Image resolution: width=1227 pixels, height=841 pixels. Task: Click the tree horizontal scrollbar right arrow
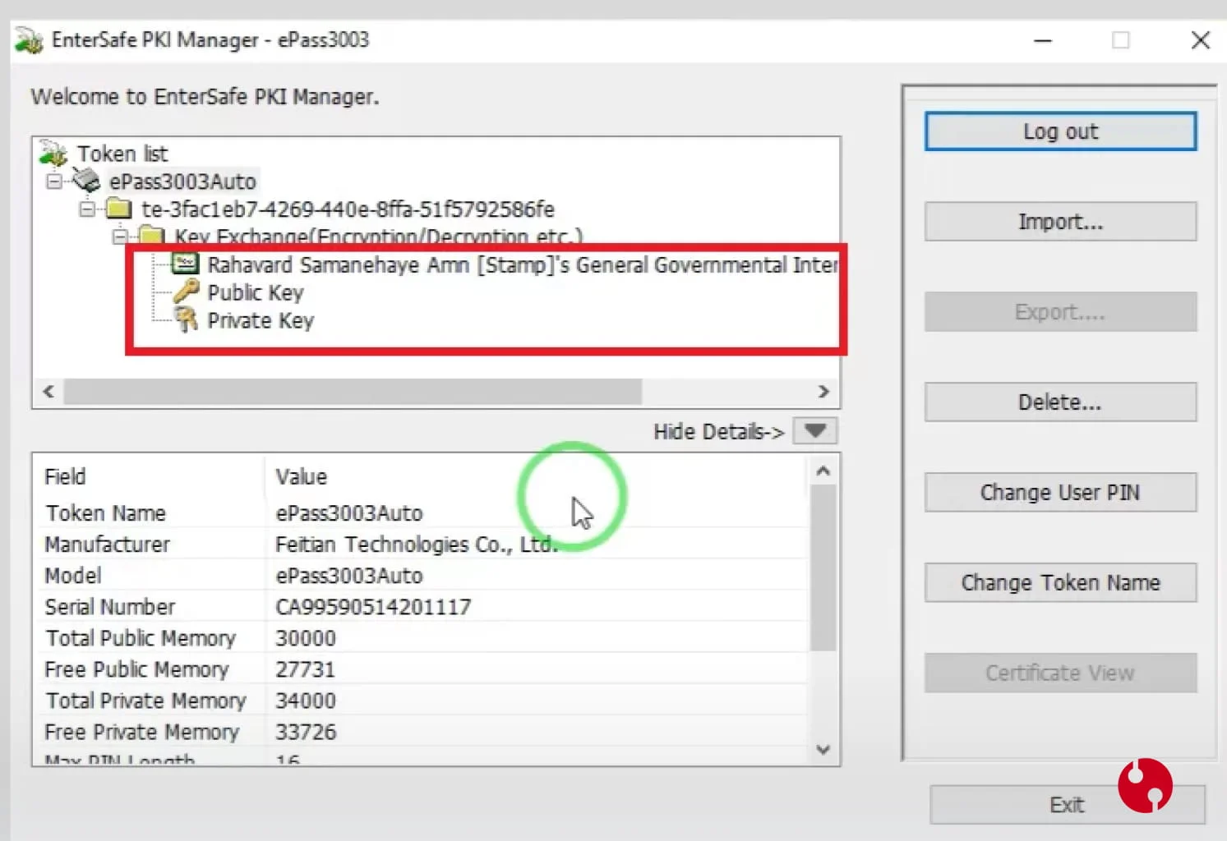(823, 392)
